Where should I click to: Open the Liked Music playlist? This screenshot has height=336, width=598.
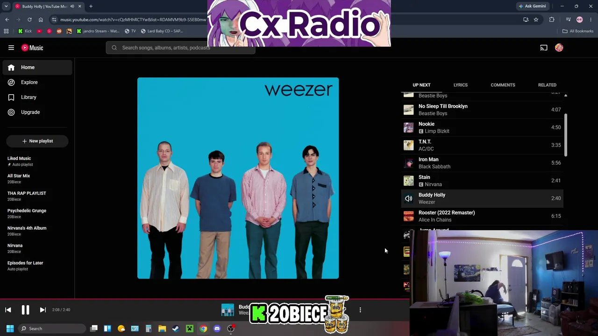[37, 161]
